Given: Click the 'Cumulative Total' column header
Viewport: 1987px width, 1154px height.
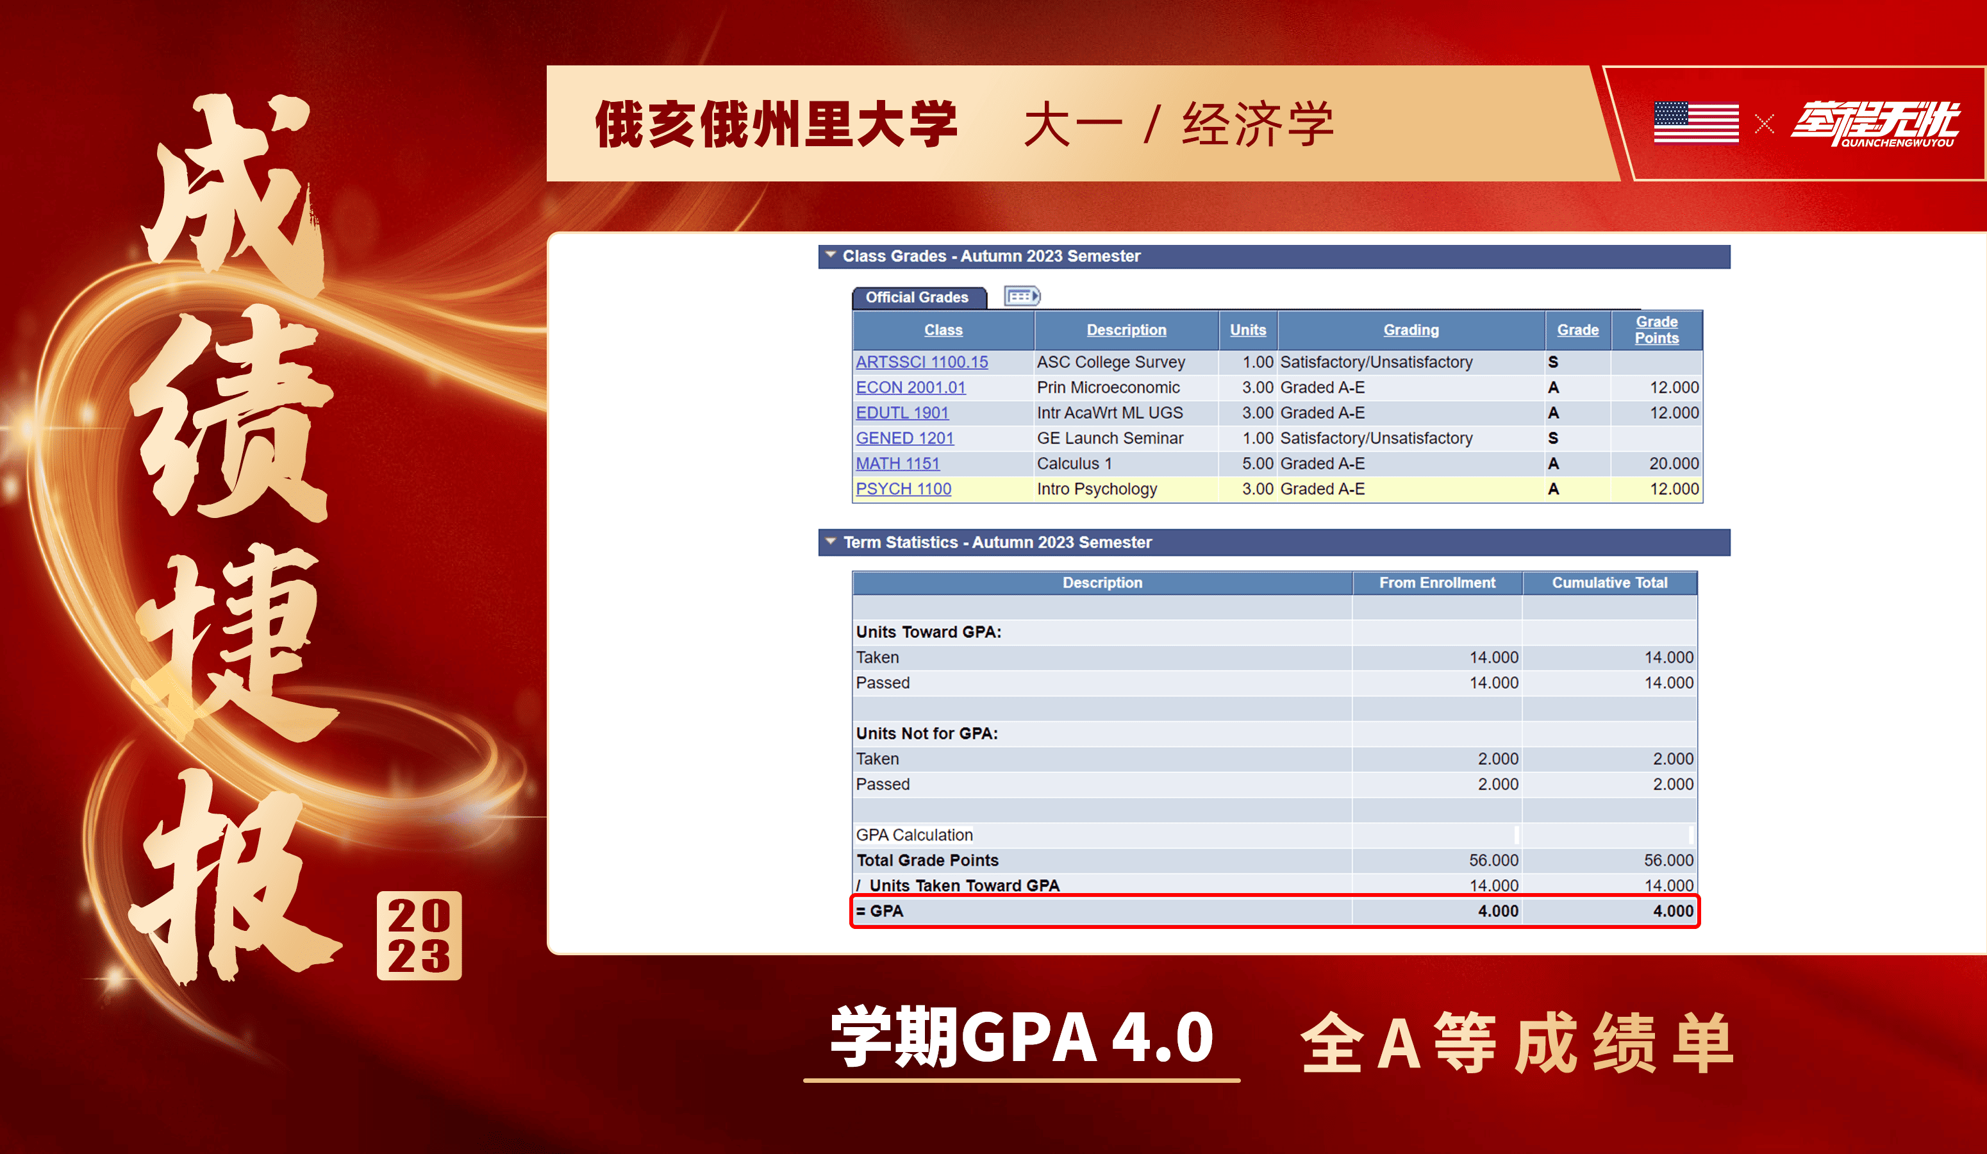Looking at the screenshot, I should tap(1609, 582).
